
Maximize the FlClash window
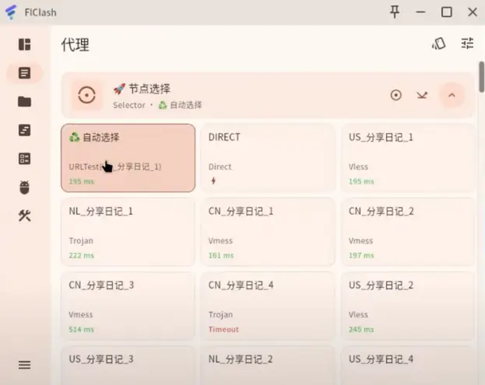point(446,12)
